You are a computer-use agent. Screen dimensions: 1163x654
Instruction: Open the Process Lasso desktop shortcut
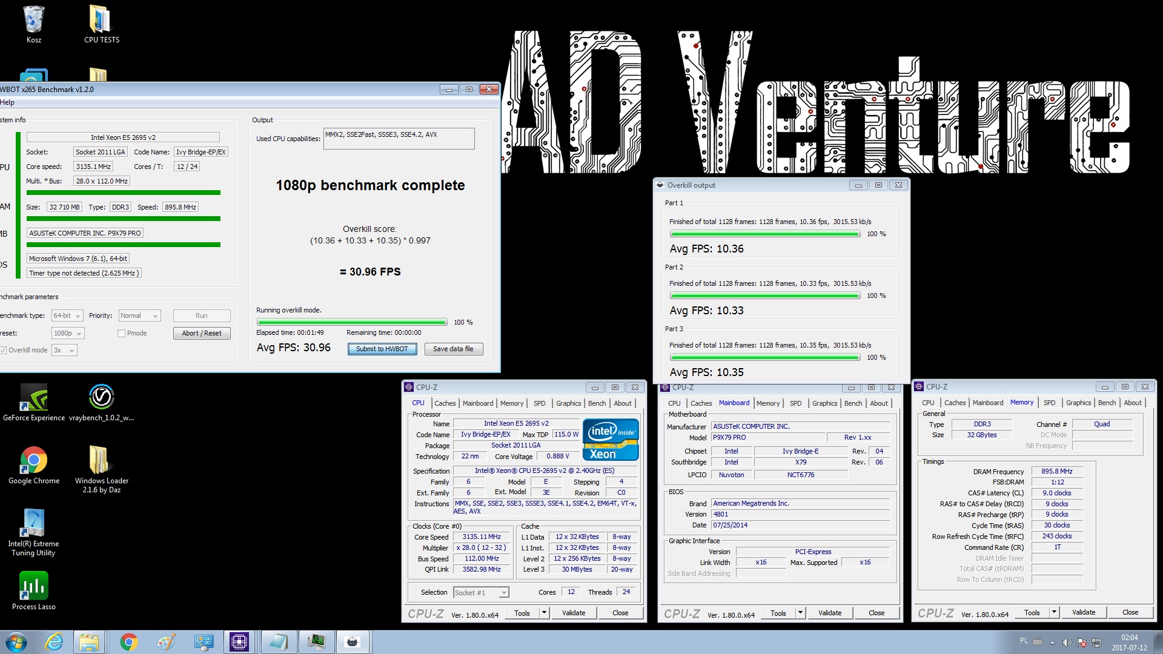click(x=34, y=592)
